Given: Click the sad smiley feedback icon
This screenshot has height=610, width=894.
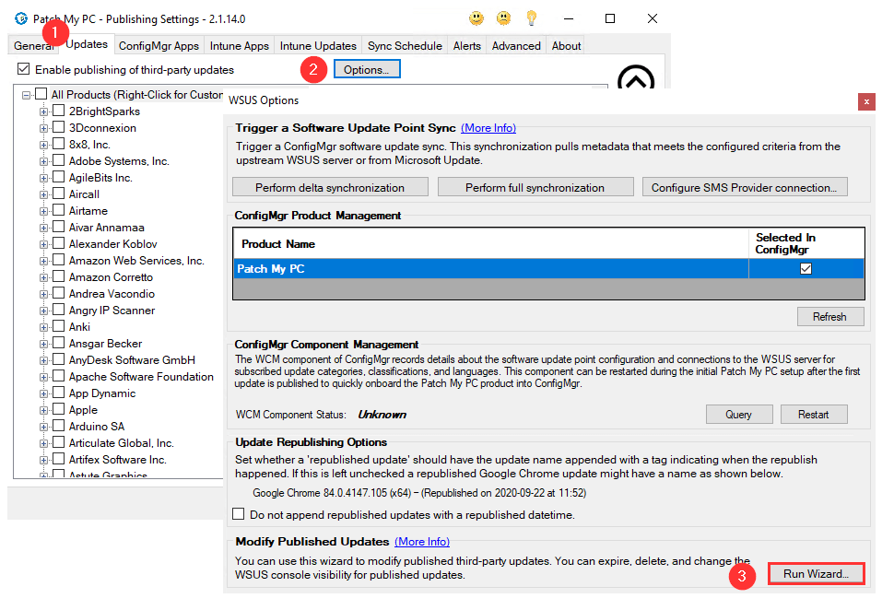Looking at the screenshot, I should (503, 18).
